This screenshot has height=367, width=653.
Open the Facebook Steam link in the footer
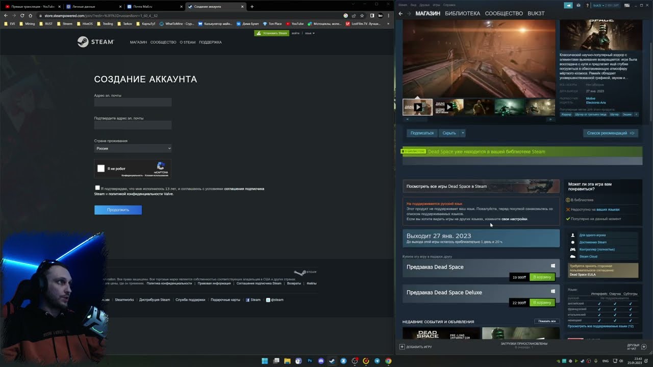coord(253,300)
